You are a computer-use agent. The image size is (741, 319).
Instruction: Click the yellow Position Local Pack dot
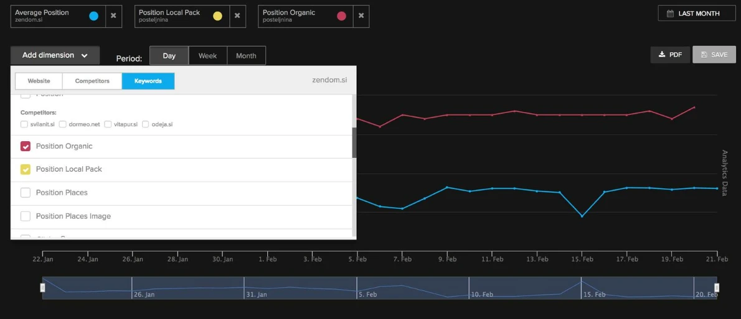[217, 16]
